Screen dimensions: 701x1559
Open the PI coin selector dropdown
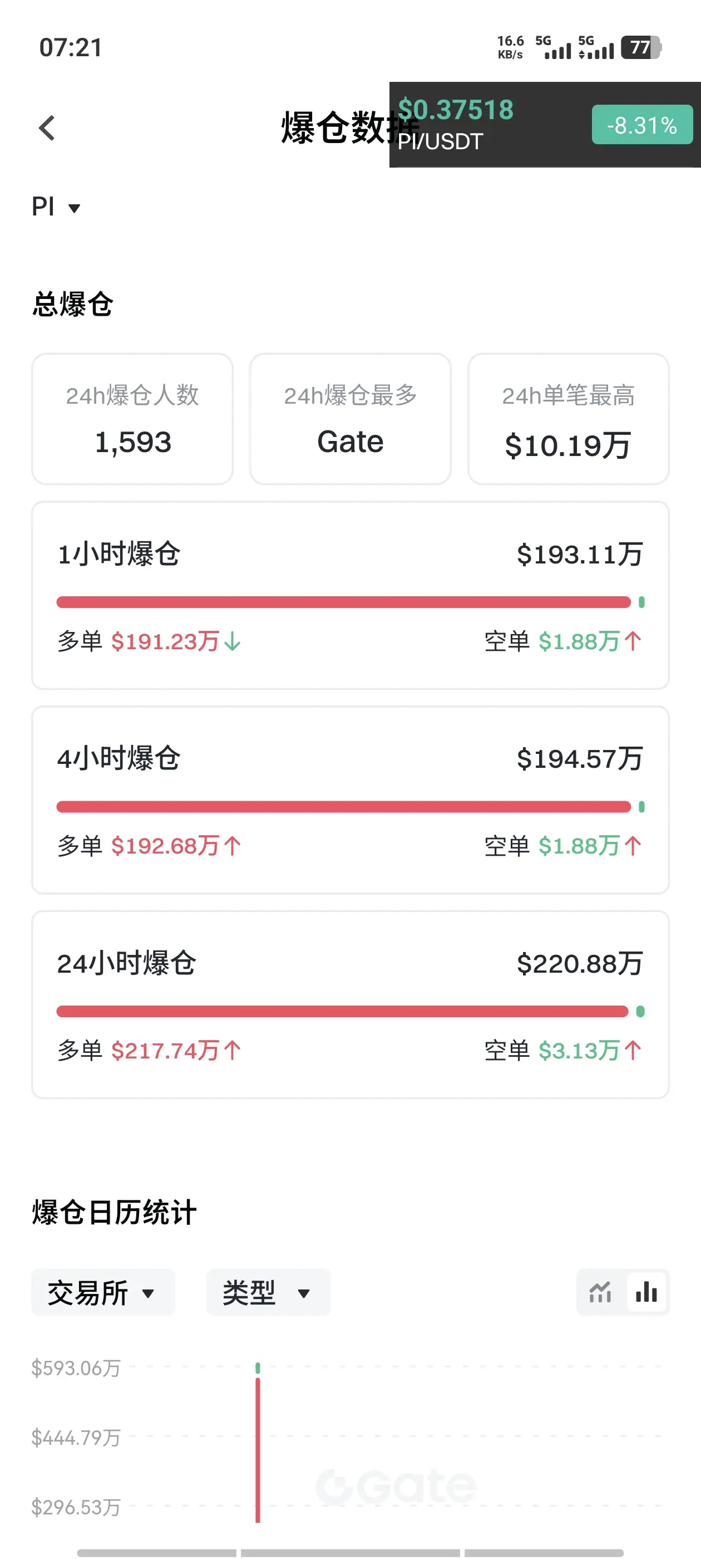tap(56, 207)
